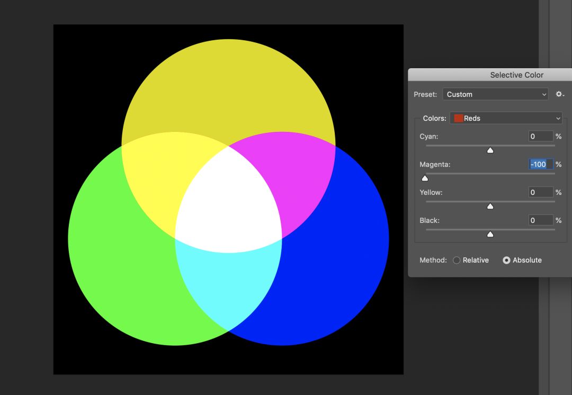Image resolution: width=572 pixels, height=395 pixels.
Task: Click the Yellow slider handle
Action: coord(490,206)
